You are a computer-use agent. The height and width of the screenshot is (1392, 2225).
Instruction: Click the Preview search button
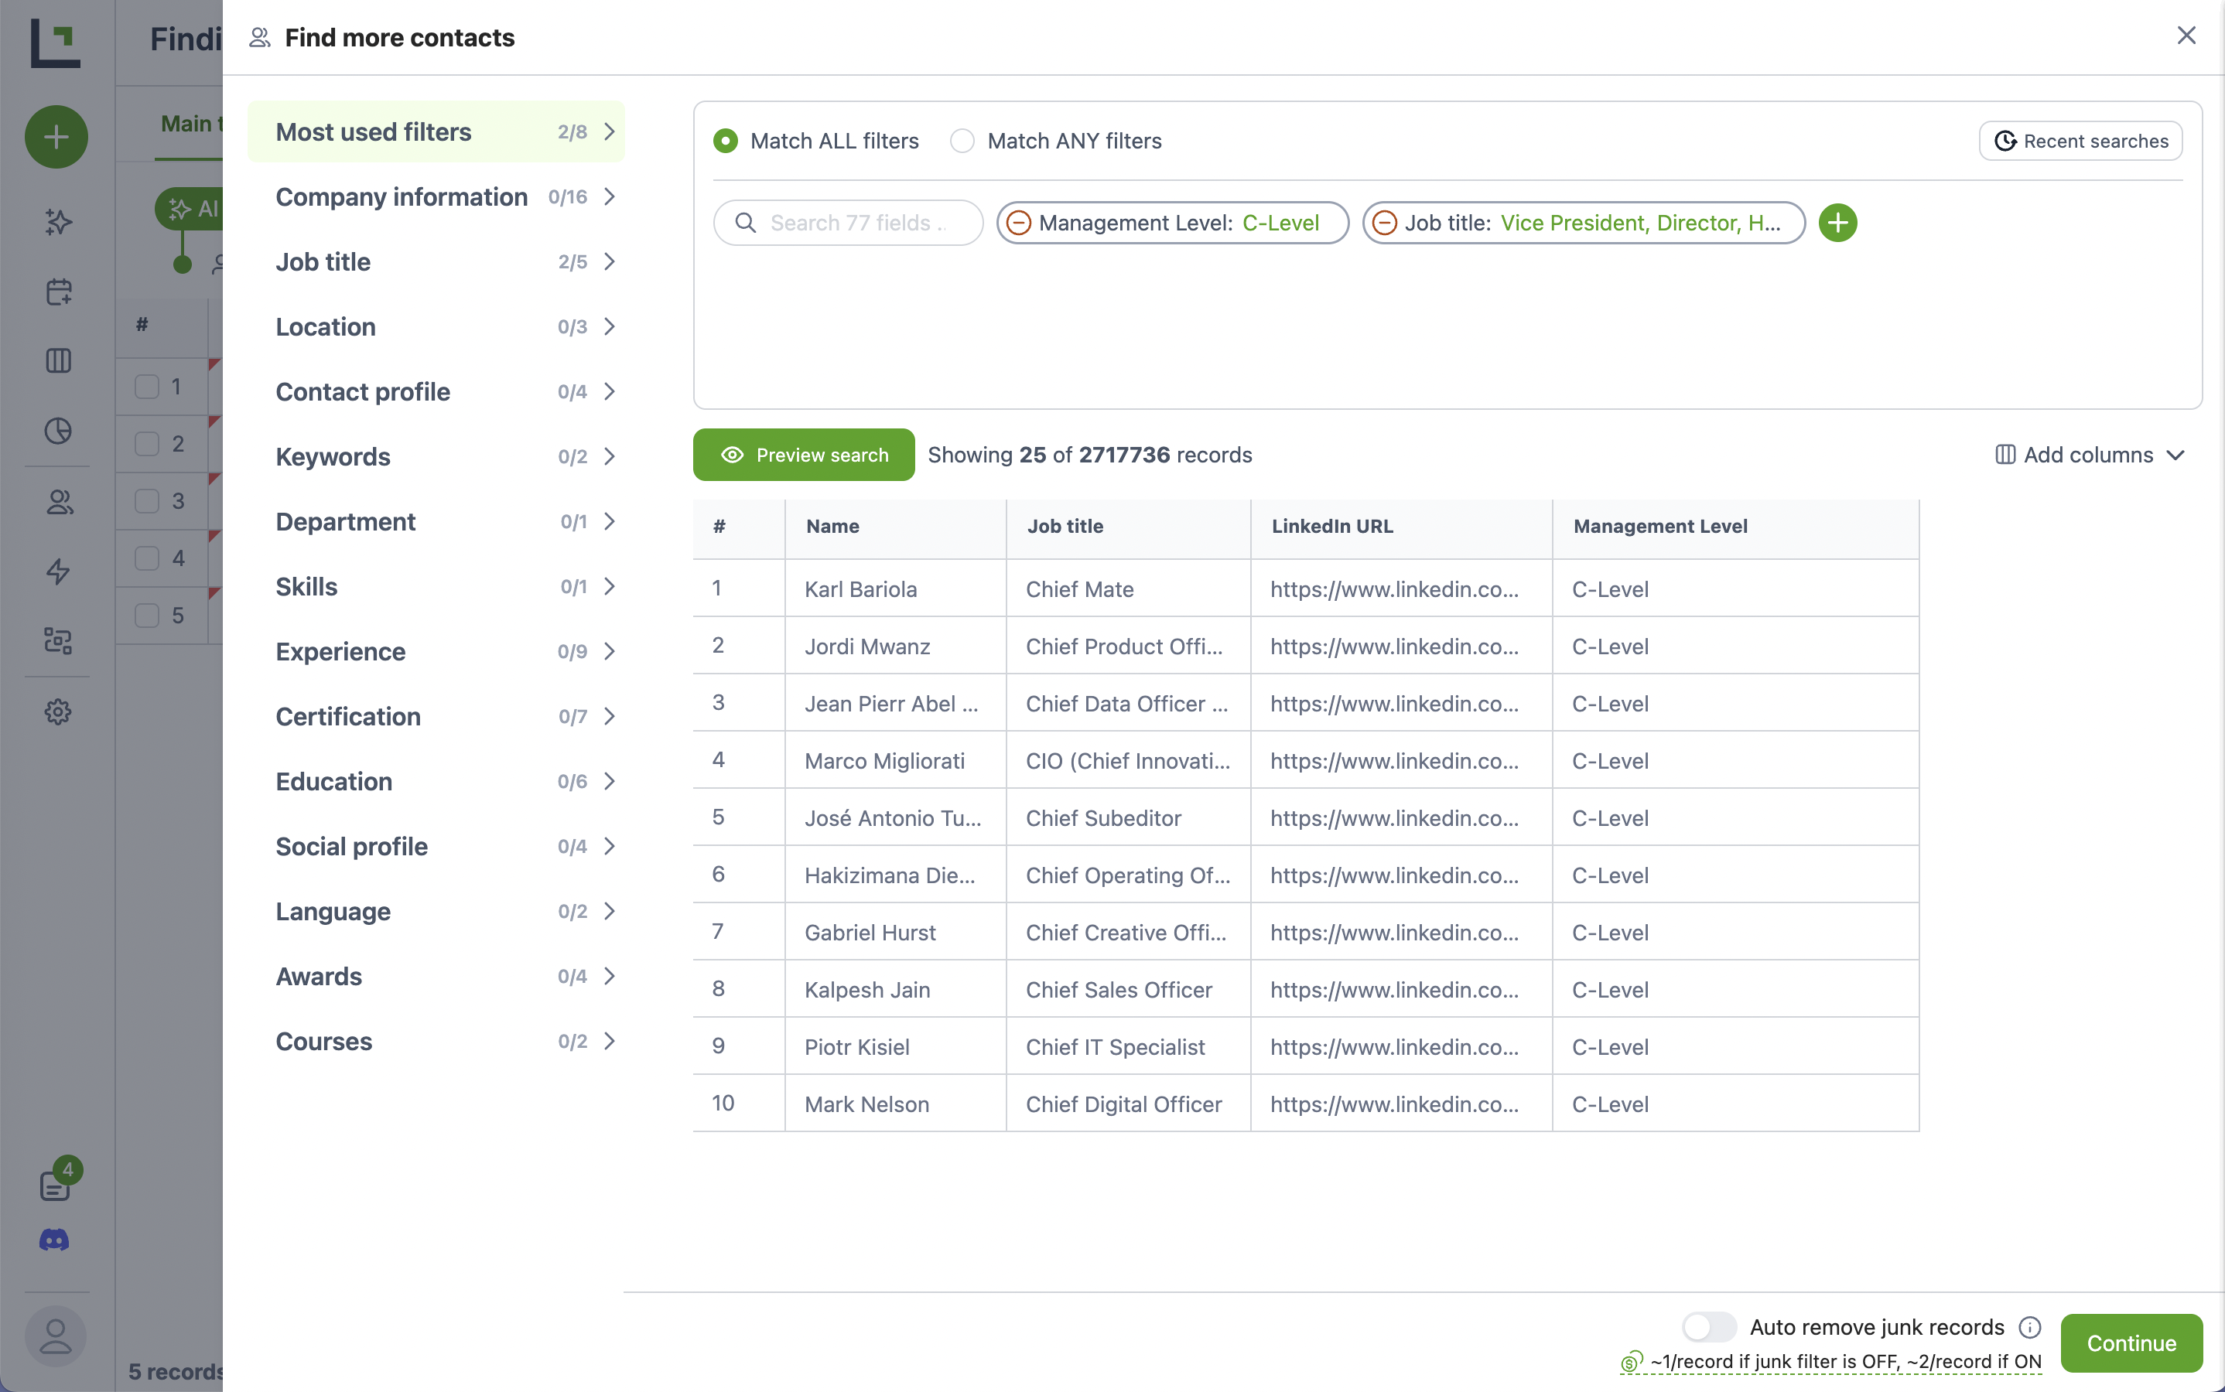804,455
